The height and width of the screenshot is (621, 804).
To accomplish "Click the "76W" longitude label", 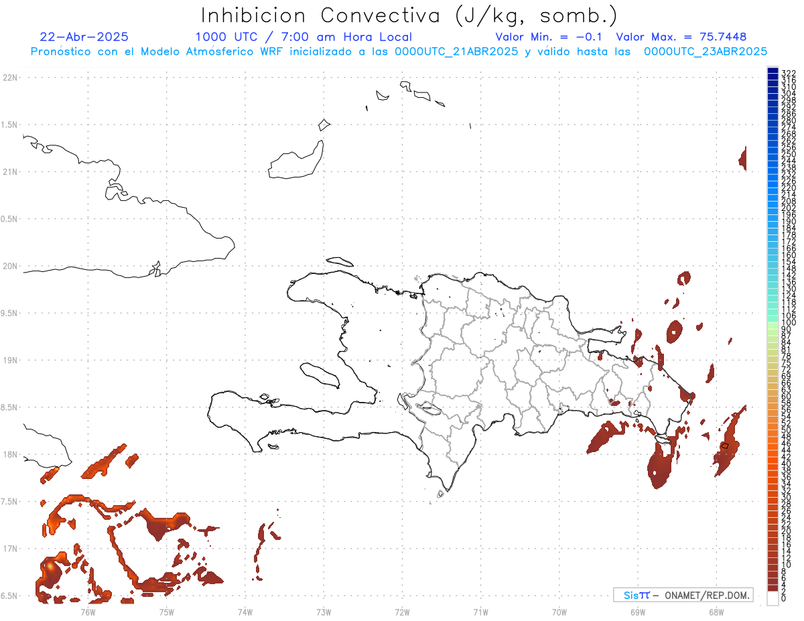I will pyautogui.click(x=88, y=611).
